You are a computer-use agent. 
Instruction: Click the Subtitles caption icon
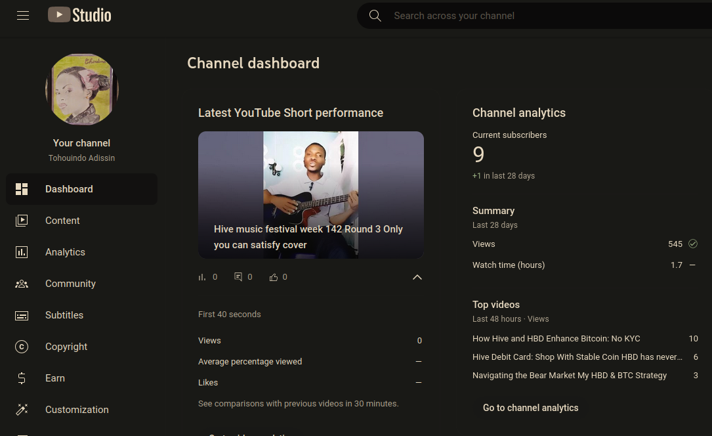click(x=22, y=315)
